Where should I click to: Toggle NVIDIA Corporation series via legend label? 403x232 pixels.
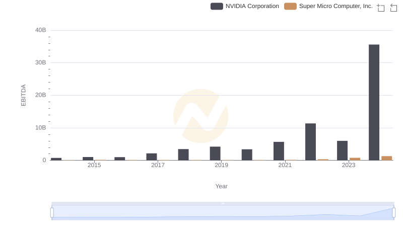[x=252, y=6]
